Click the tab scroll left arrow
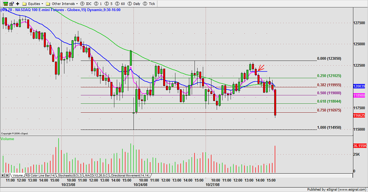368x192 pixels. (x=3, y=175)
